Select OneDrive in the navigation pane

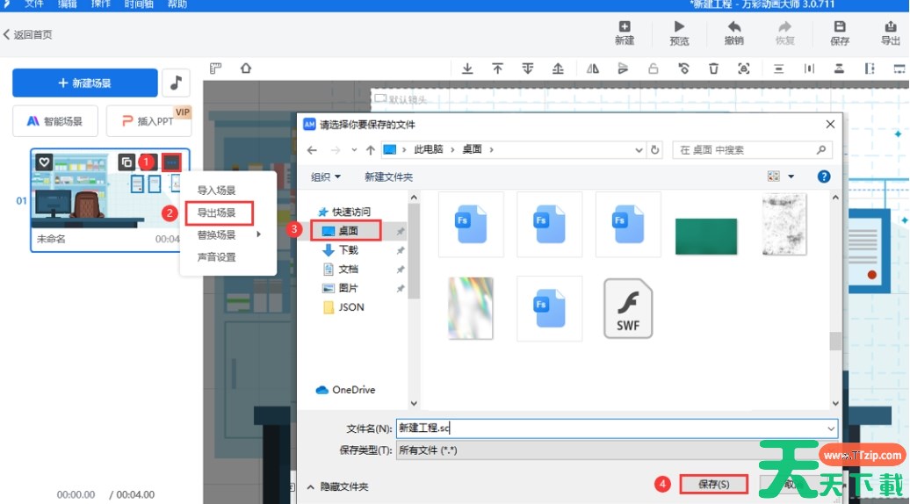click(346, 390)
